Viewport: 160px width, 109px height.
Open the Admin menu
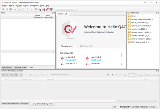point(11,6)
